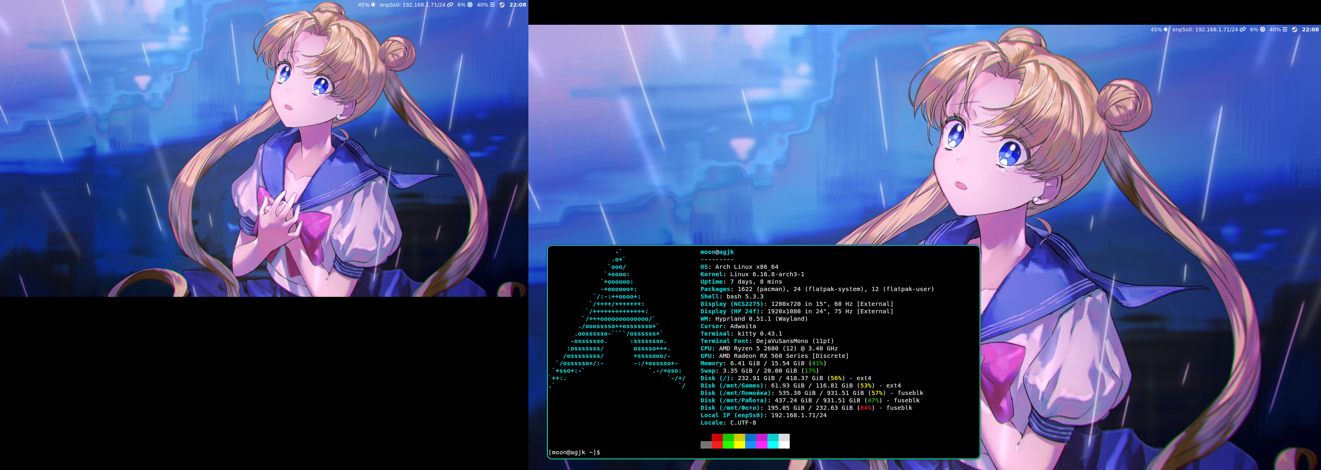
Task: Click the moon@agjk title in fastfetch output
Action: [x=717, y=252]
